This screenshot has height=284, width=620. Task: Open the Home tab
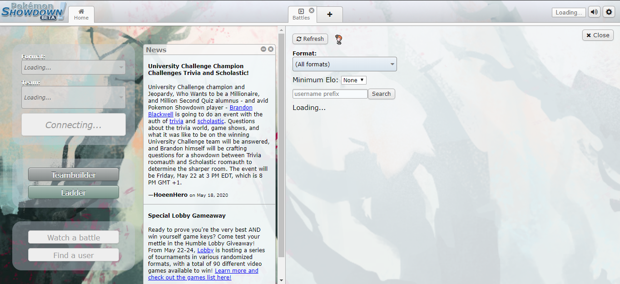coord(81,14)
